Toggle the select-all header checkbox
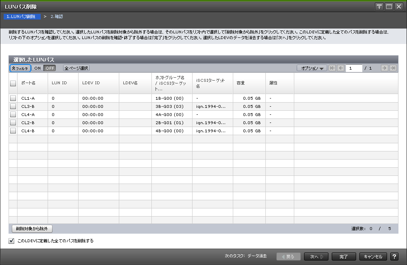This screenshot has height=265, width=407. click(x=13, y=83)
